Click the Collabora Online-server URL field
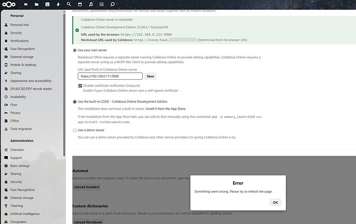The image size is (356, 224). pos(110,76)
